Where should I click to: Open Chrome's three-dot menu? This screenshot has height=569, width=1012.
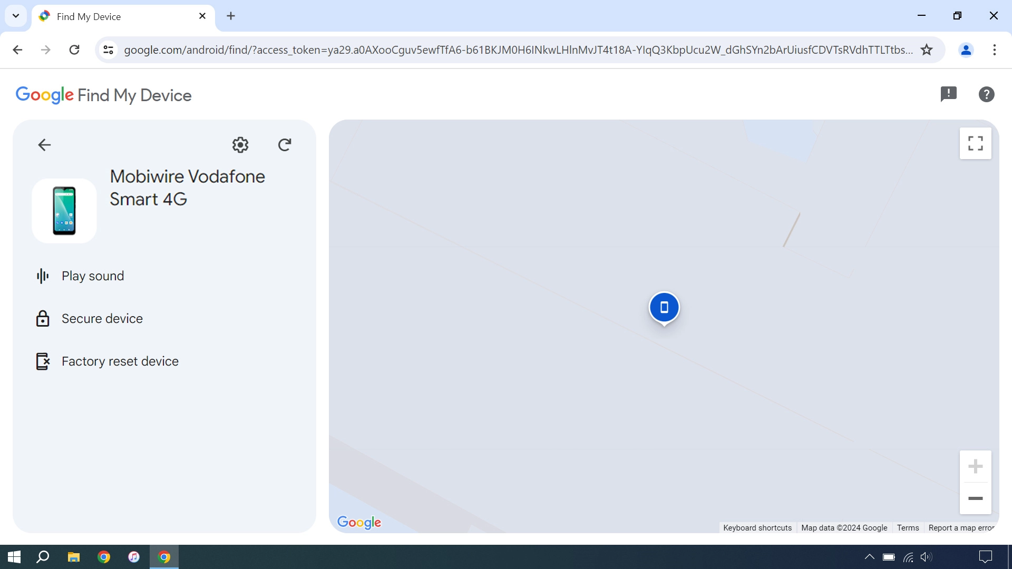(x=995, y=50)
